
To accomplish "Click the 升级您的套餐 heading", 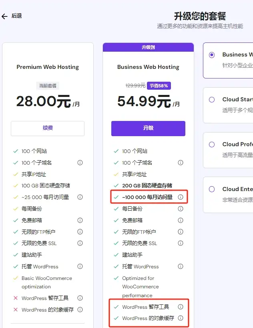I will pos(200,16).
